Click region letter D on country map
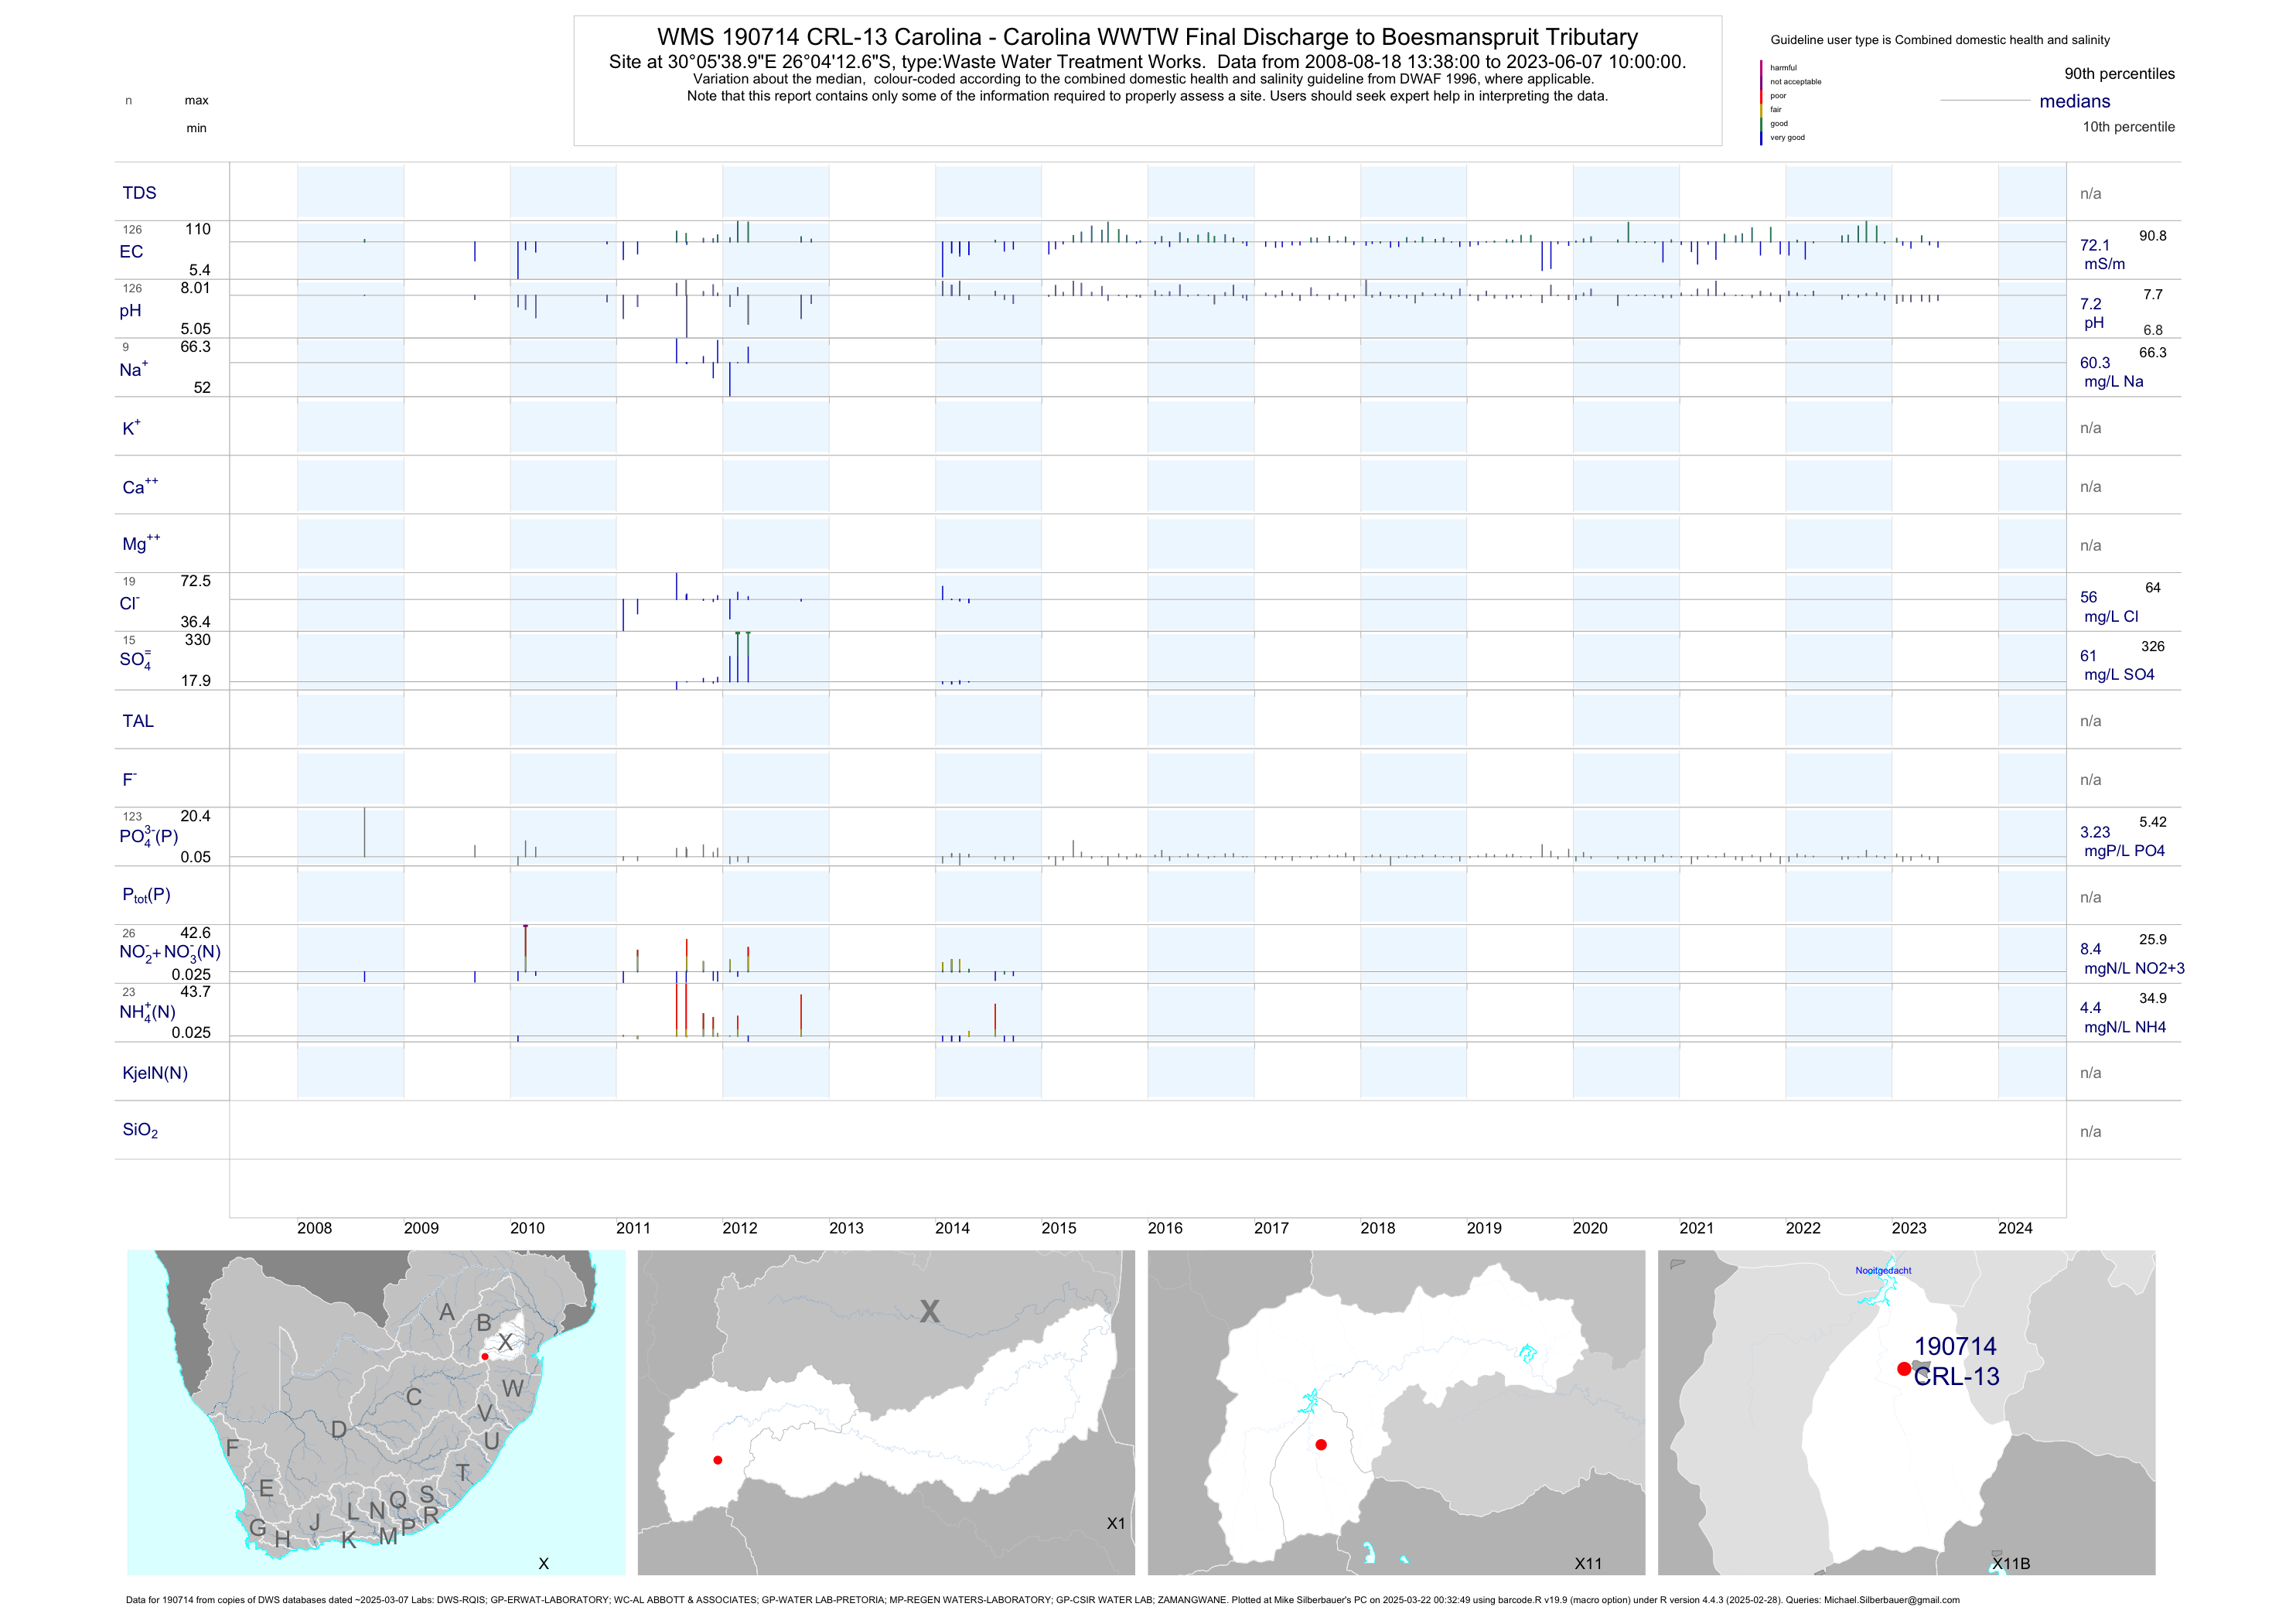2296x1624 pixels. [339, 1430]
